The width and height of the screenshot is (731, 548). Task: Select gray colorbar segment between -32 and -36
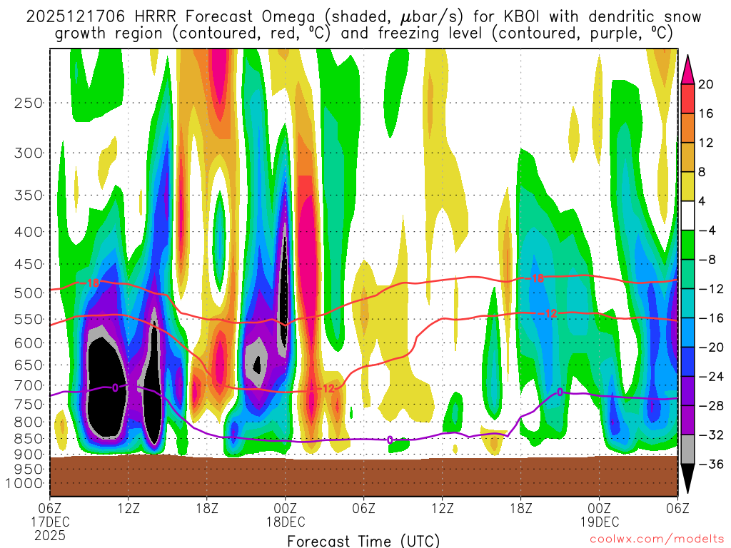(688, 450)
